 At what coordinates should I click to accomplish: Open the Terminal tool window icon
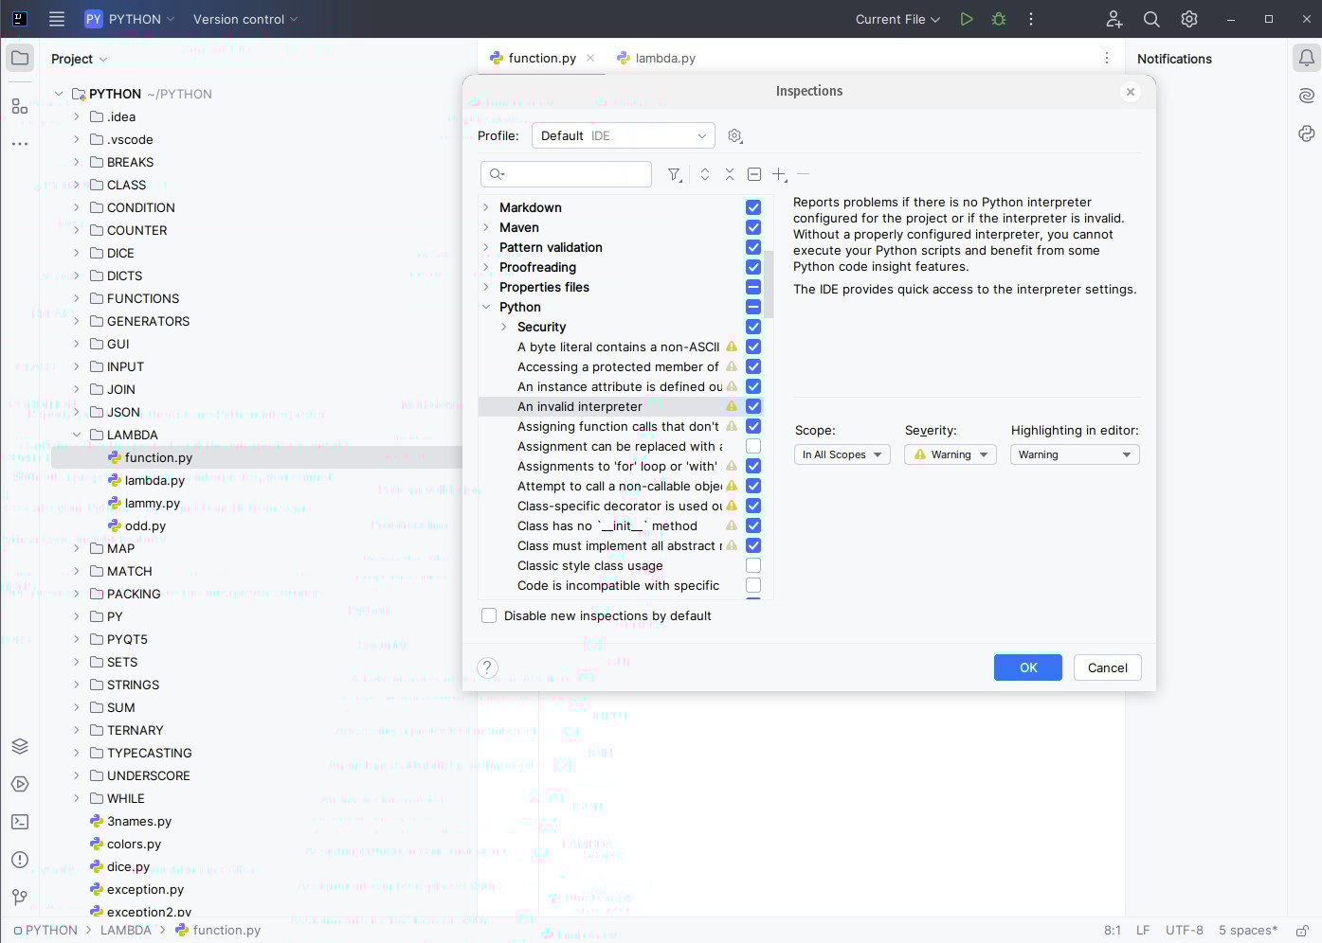(20, 822)
